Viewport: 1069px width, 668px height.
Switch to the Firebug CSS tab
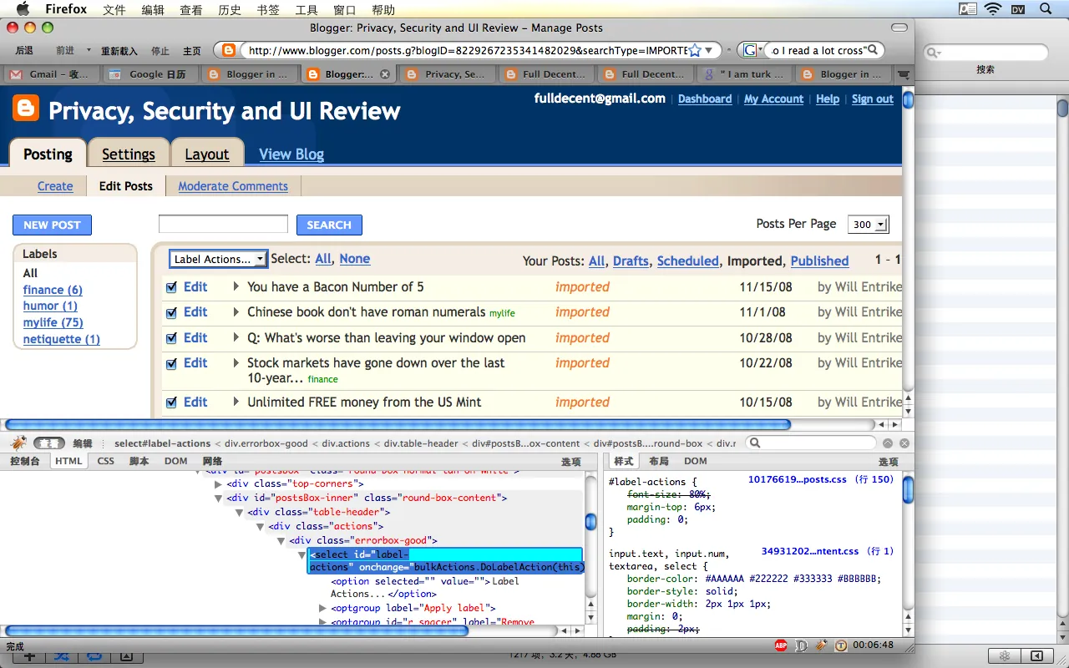click(x=106, y=461)
